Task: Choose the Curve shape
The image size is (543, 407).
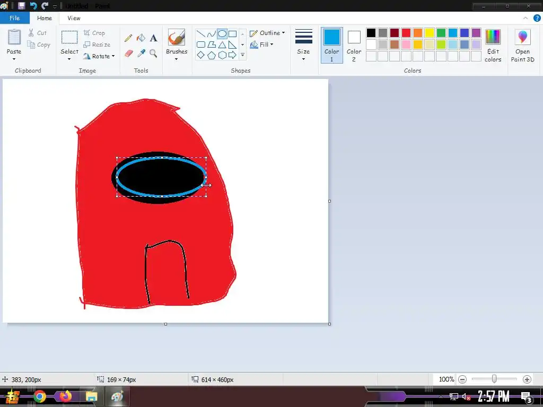Action: click(x=211, y=33)
